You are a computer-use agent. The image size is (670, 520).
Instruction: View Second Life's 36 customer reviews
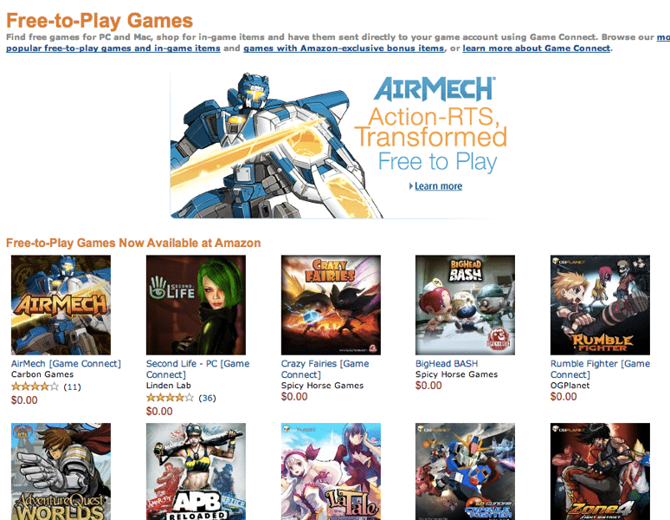[207, 398]
